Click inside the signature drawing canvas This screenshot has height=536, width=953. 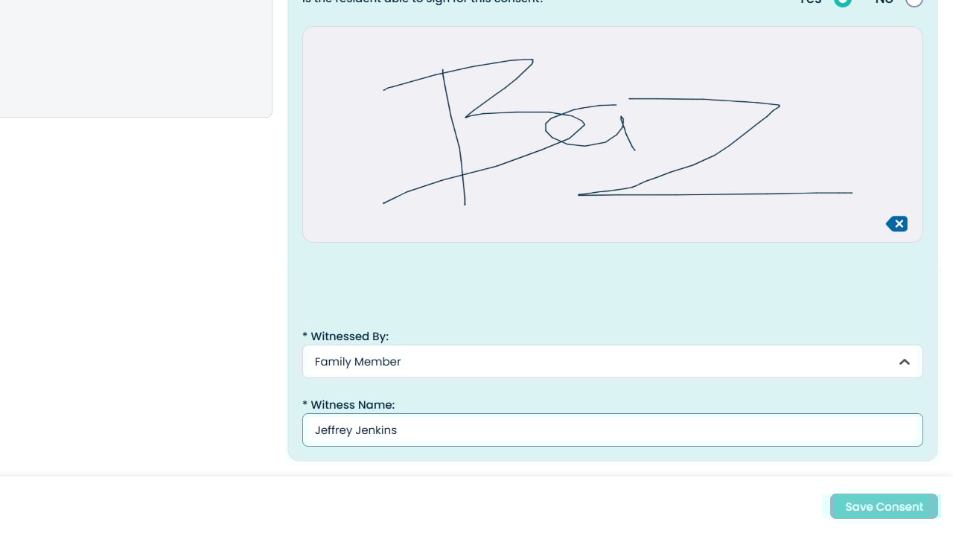point(612,134)
